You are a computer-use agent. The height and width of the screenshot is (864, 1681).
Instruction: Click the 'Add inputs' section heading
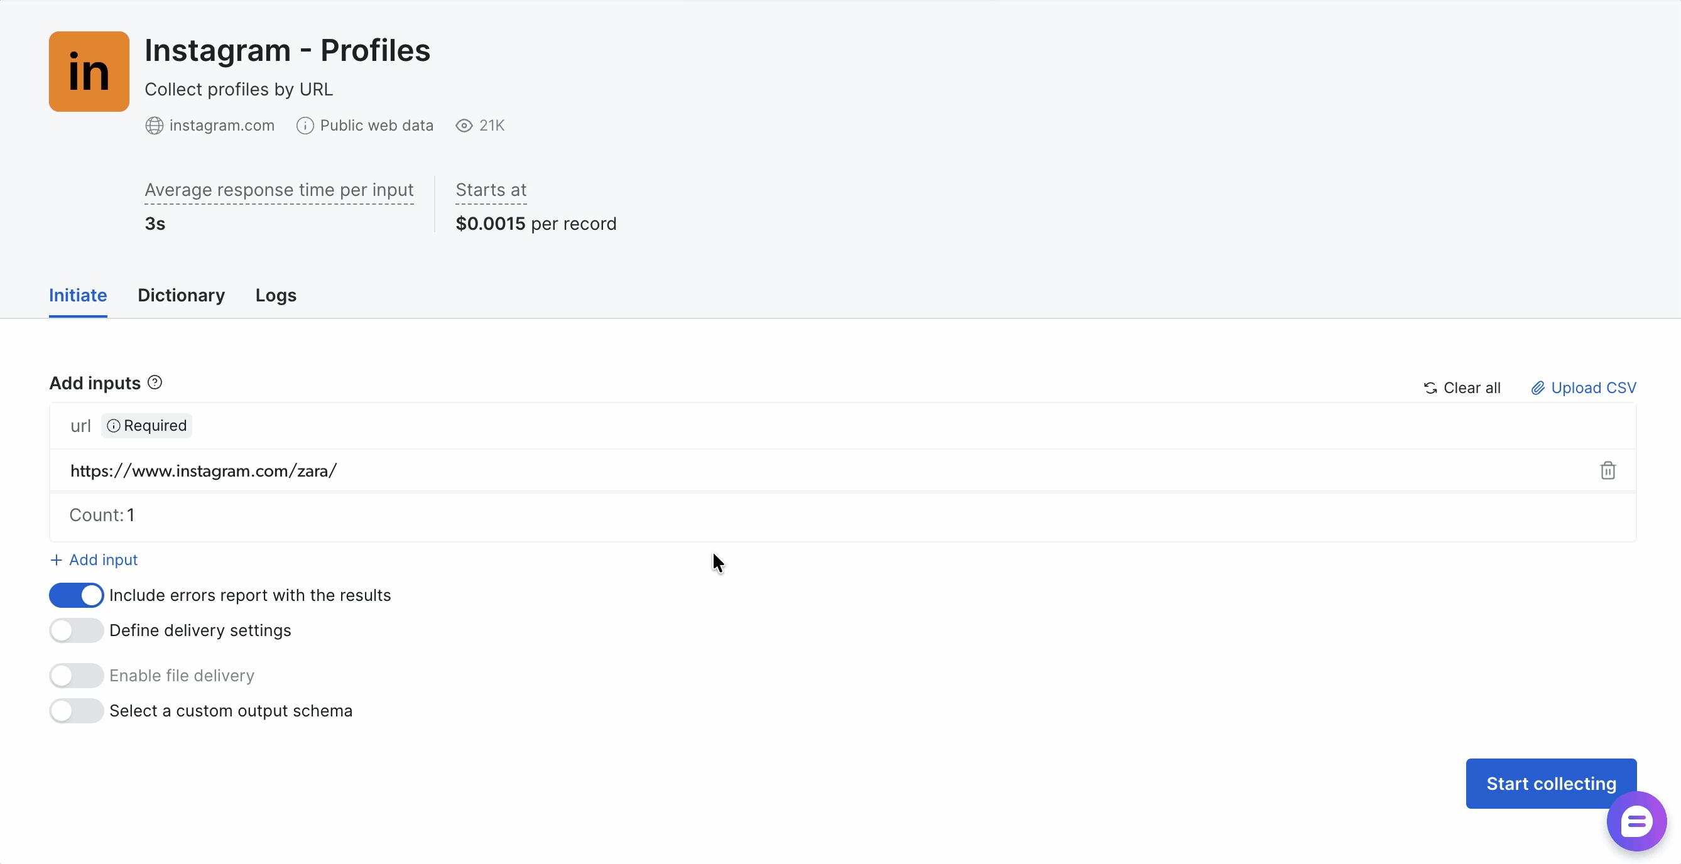point(95,383)
